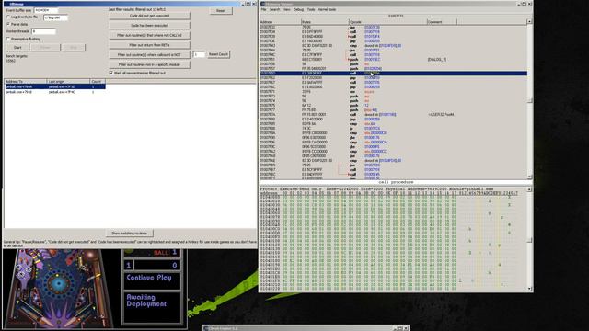
Task: Open the View menu in Memory Viewer
Action: (x=287, y=9)
